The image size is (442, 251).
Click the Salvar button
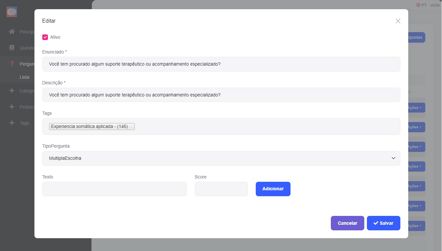click(x=383, y=223)
